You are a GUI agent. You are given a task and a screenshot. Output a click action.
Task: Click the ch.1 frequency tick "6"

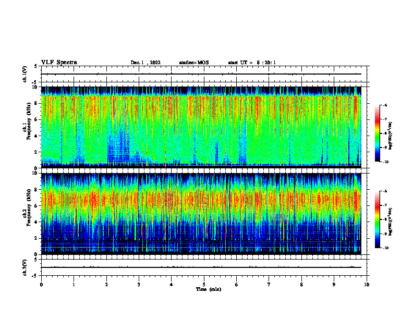click(x=37, y=119)
